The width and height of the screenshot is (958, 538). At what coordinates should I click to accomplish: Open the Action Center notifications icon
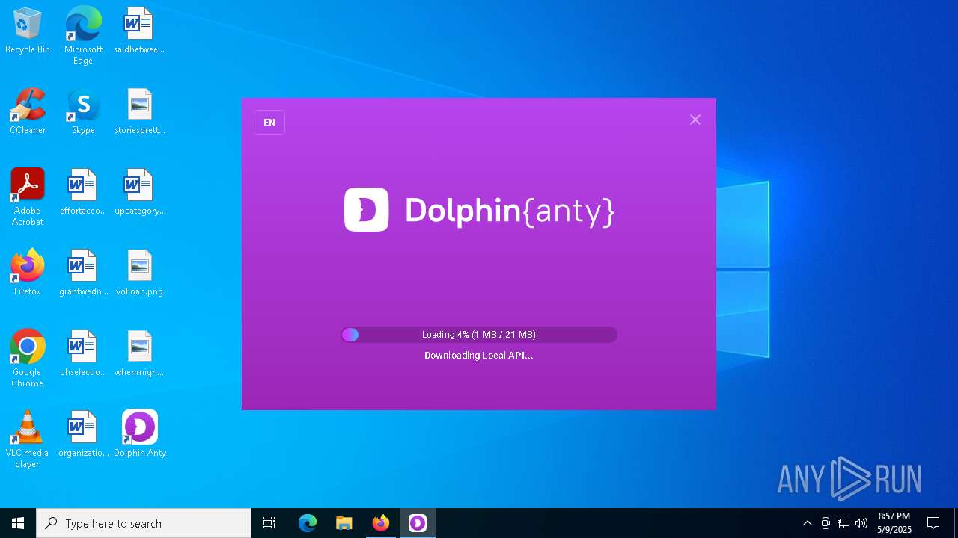pos(933,523)
